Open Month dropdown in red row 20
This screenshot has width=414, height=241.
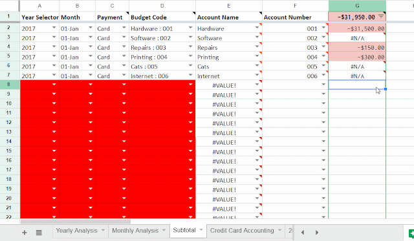[91, 198]
